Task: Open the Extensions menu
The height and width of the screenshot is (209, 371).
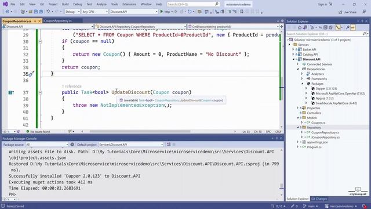Action: [x=129, y=4]
